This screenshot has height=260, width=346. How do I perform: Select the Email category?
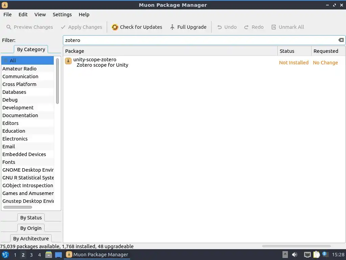(x=28, y=146)
